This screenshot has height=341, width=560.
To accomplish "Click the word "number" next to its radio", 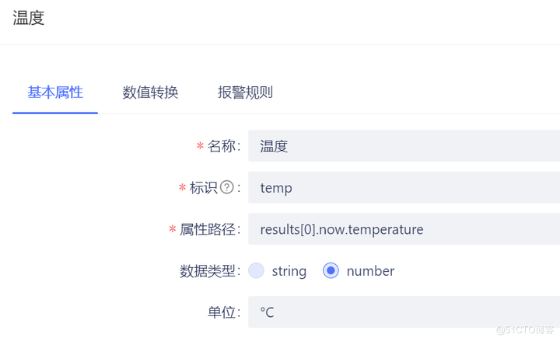I will (370, 271).
